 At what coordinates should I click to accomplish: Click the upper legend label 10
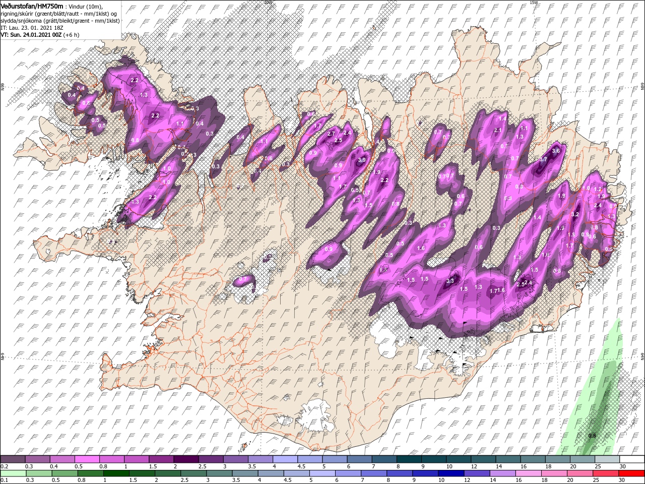[449, 466]
